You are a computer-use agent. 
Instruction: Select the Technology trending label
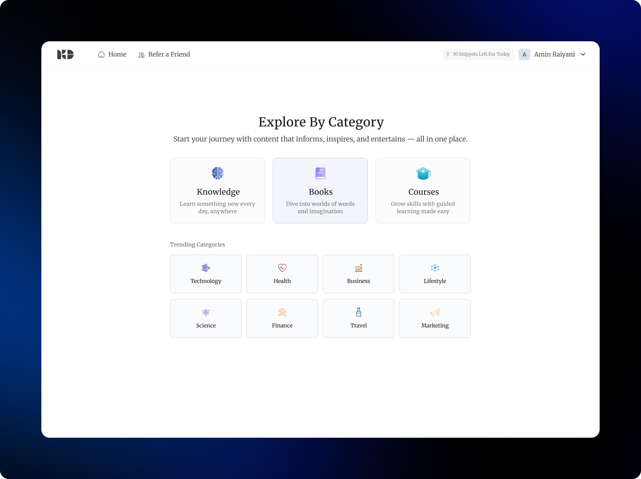click(x=206, y=281)
